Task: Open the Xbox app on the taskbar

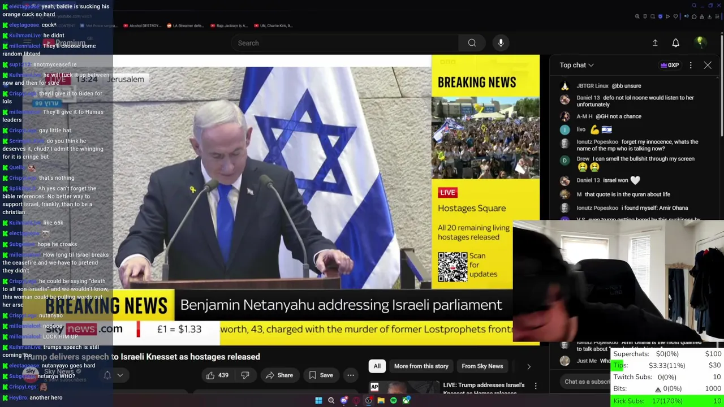Action: (x=406, y=401)
